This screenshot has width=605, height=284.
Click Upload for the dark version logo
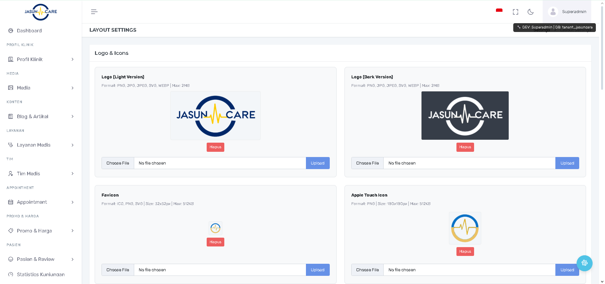click(x=567, y=163)
